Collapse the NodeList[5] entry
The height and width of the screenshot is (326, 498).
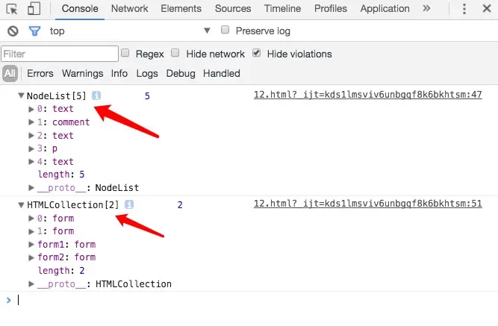[x=21, y=95]
